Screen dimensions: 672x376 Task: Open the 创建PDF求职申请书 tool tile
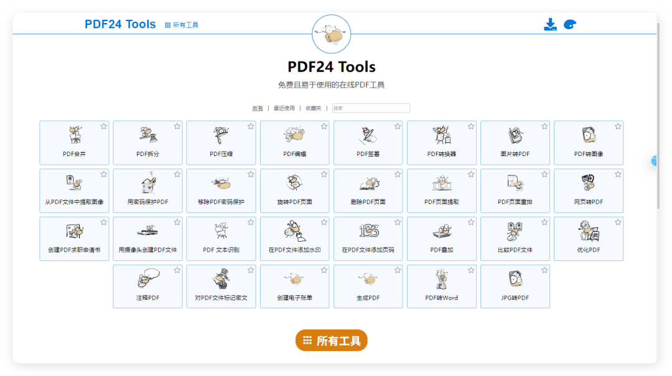click(74, 239)
